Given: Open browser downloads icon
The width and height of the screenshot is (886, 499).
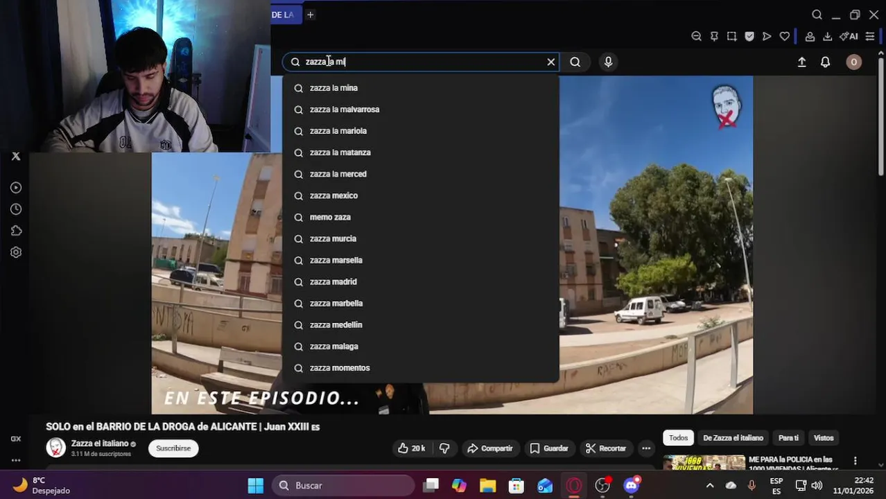Looking at the screenshot, I should [x=827, y=36].
